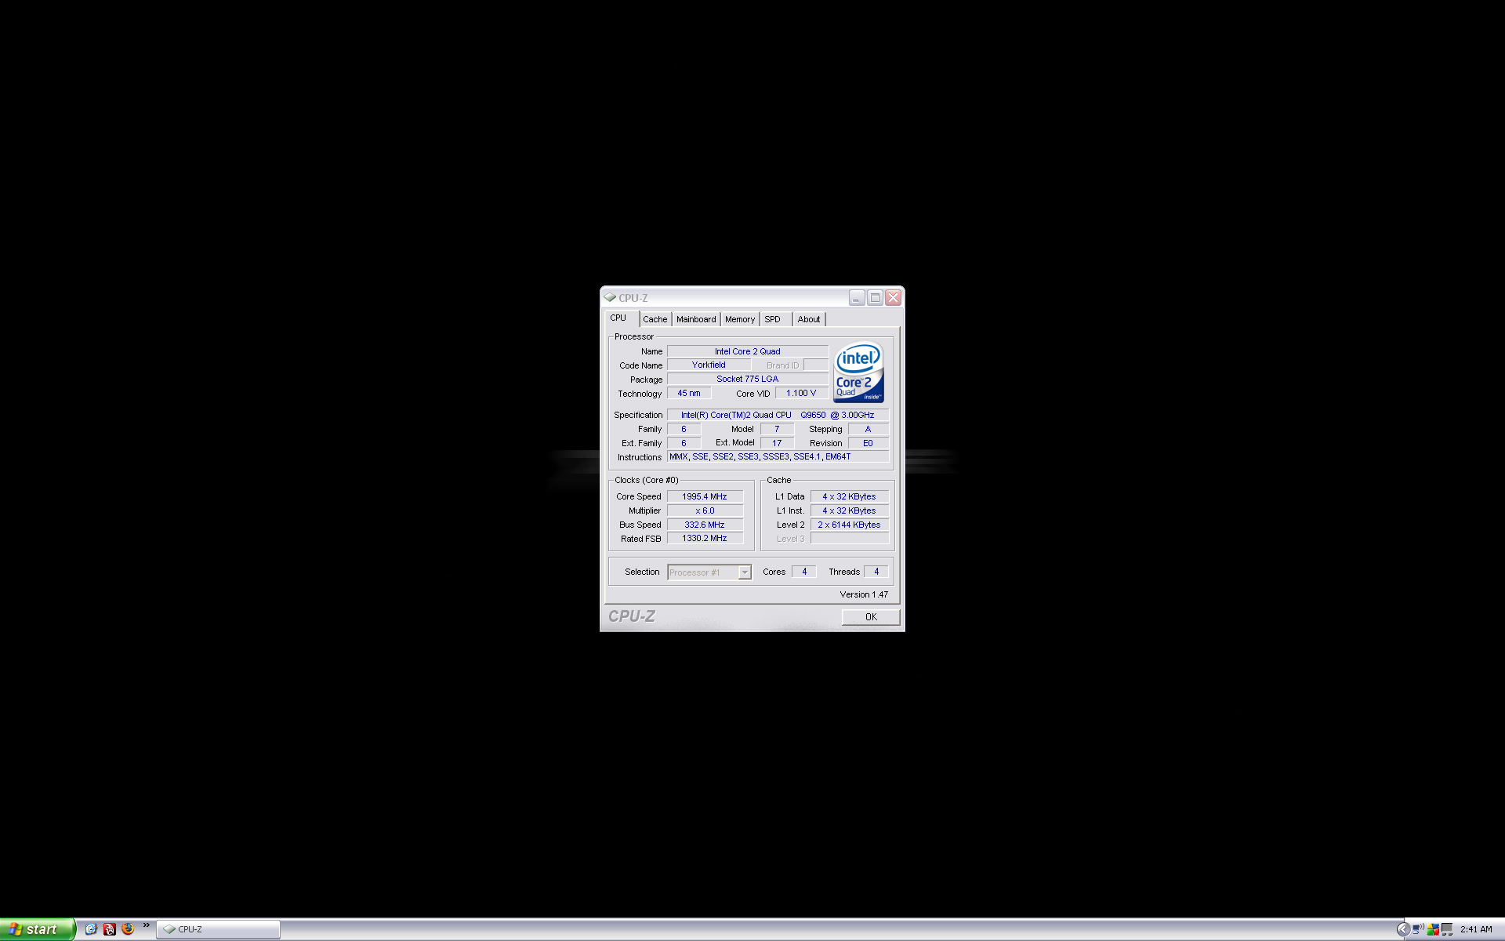Click the Cores value 4
This screenshot has height=941, width=1505.
click(804, 572)
